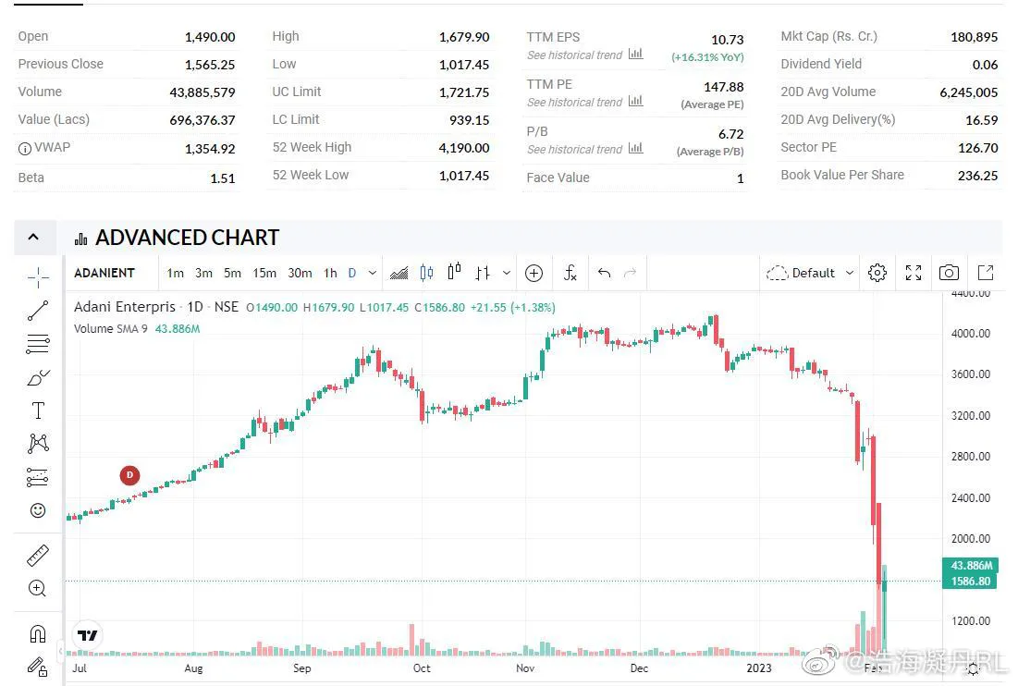
Task: Select the 15m timeframe
Action: click(264, 274)
